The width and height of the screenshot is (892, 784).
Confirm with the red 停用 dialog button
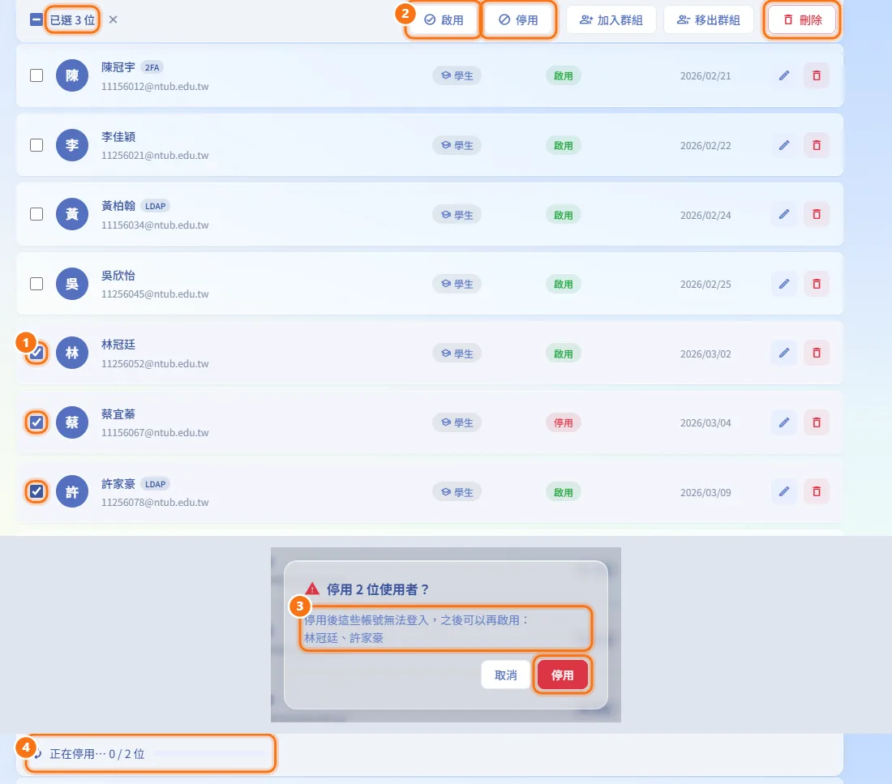pos(563,675)
